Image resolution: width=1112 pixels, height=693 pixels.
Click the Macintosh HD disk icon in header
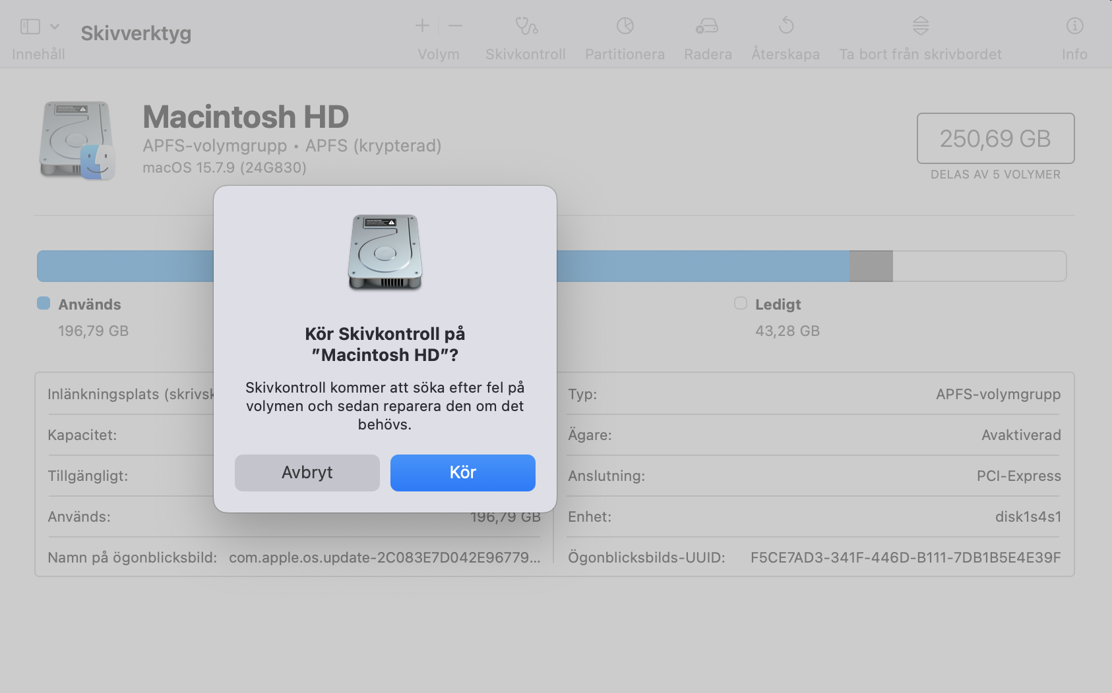77,140
